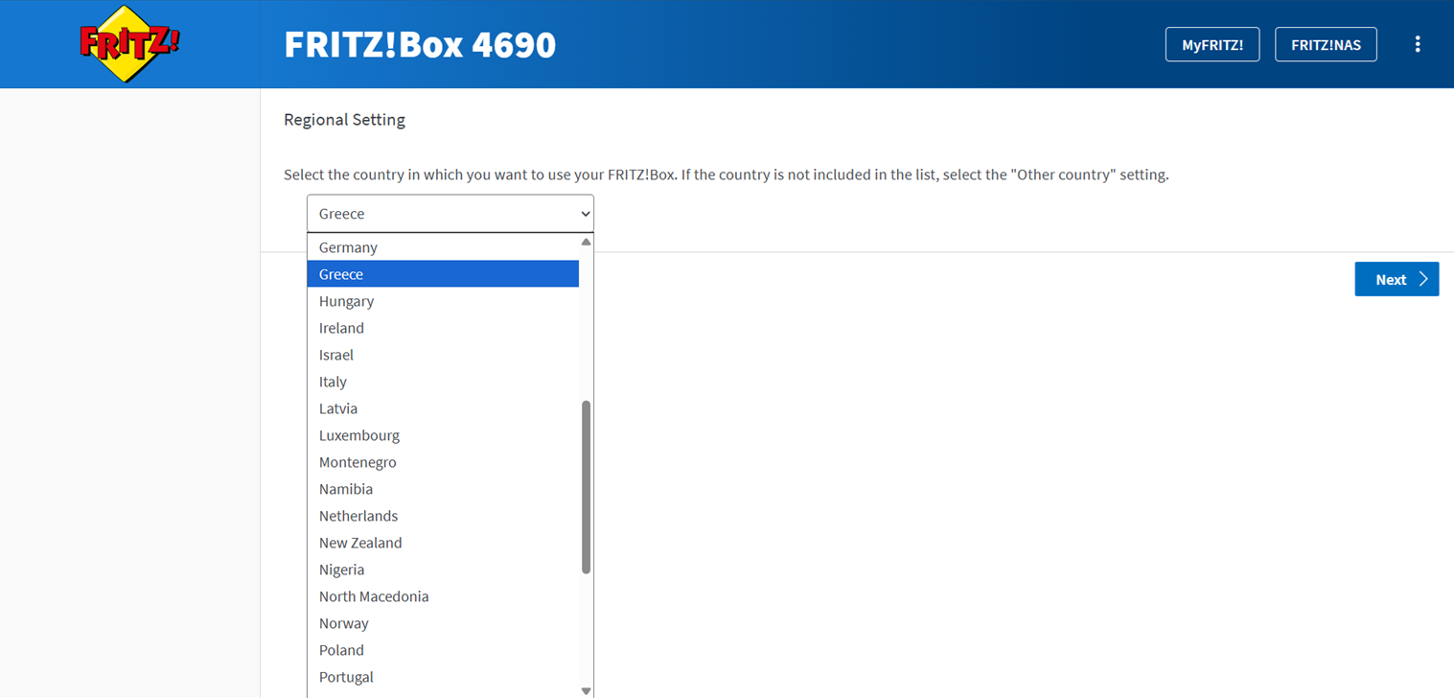The image size is (1454, 698).
Task: Choose Namibia in the dropdown list
Action: tap(443, 489)
